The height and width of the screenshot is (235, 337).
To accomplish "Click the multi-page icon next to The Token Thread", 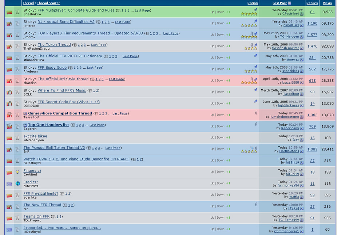I will [75, 45].
